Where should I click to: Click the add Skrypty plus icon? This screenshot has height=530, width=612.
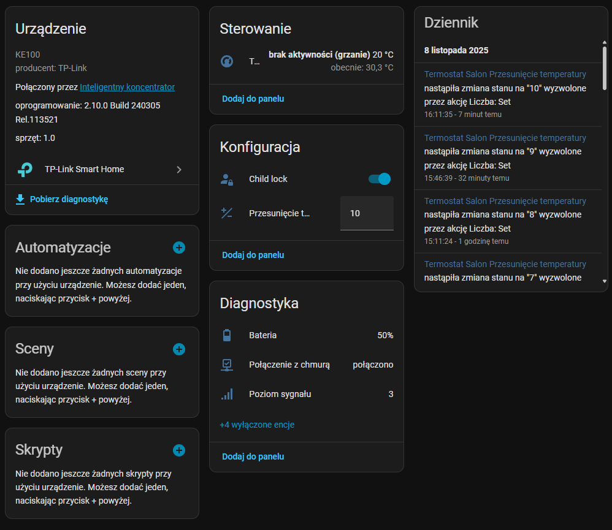point(179,450)
